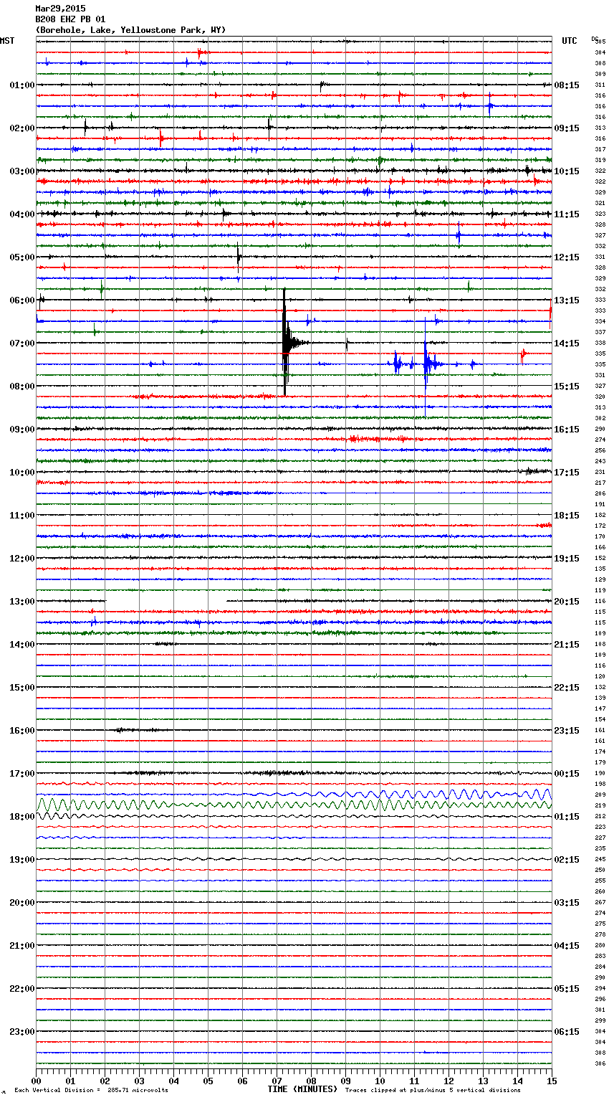Click the 19:15 UTC time label
609x1100 pixels.
click(x=567, y=559)
